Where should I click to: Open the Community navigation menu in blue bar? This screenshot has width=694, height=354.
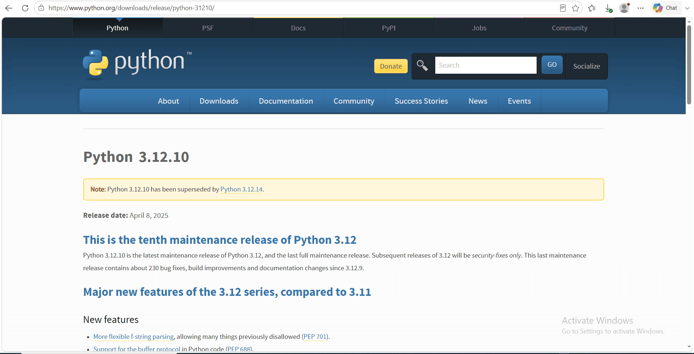tap(354, 101)
